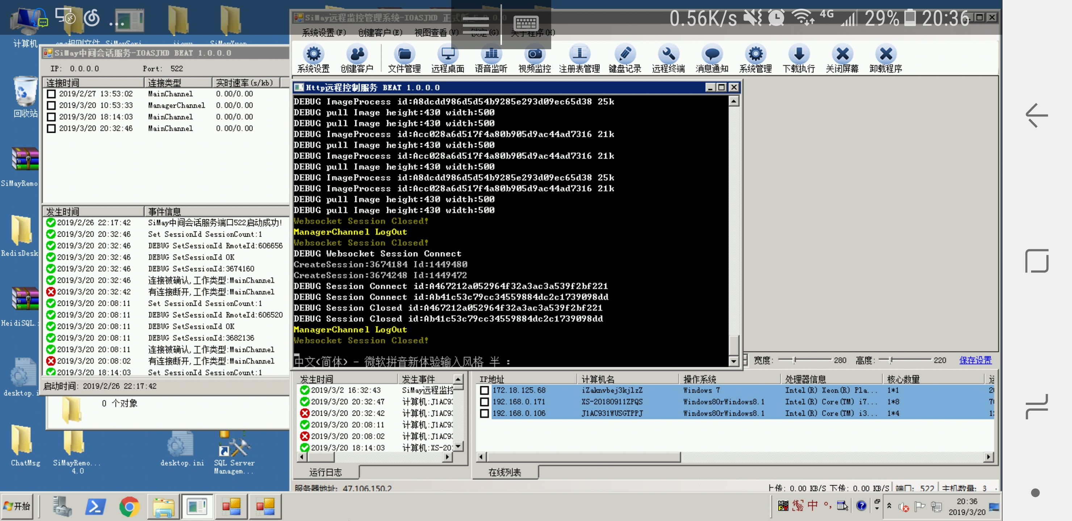Screen dimensions: 1072x521
Task: Open 系统设置(F) menu
Action: click(324, 33)
